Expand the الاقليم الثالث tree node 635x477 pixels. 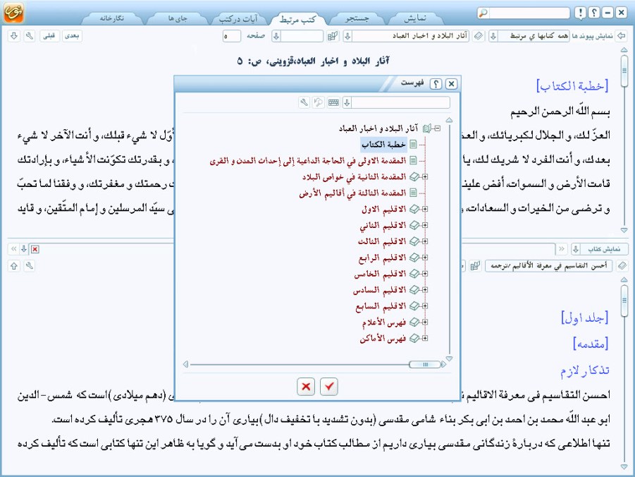point(425,241)
